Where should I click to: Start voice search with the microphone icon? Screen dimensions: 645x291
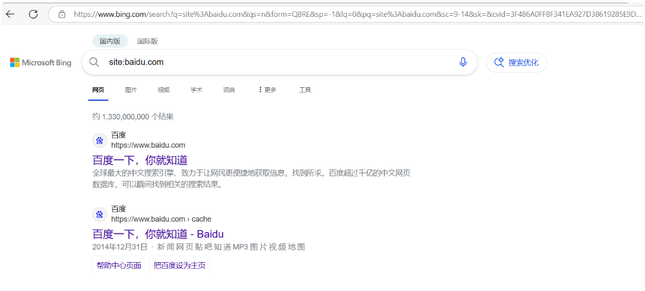pyautogui.click(x=463, y=62)
